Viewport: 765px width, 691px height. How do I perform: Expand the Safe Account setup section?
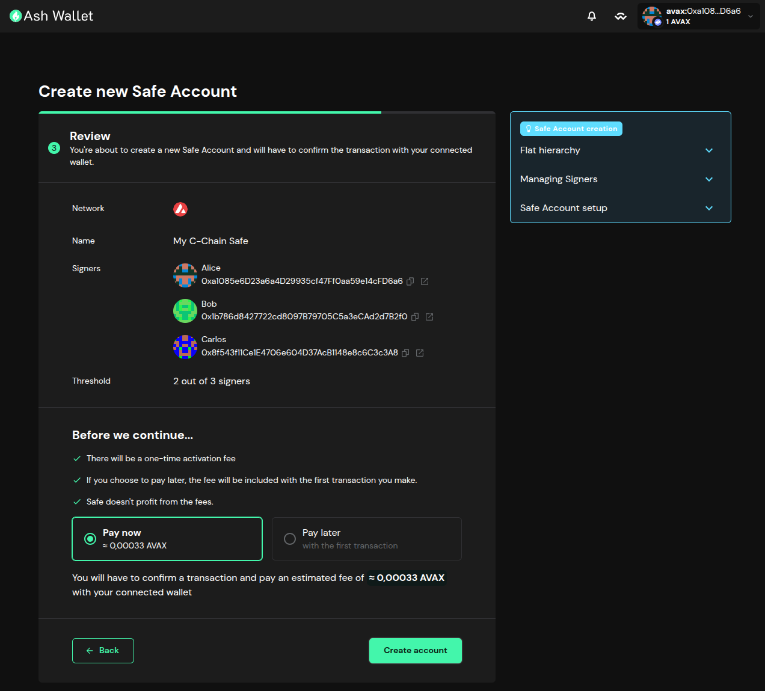click(620, 208)
